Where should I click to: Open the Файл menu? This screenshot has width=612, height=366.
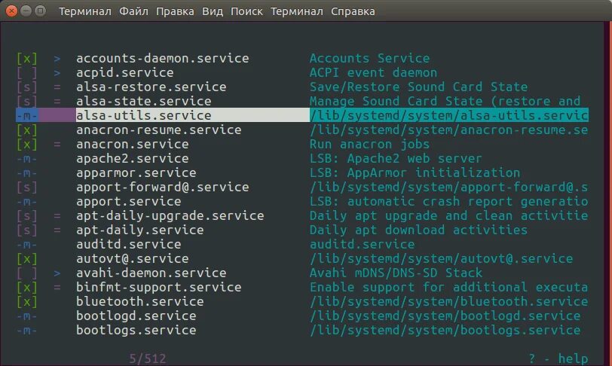(x=133, y=11)
